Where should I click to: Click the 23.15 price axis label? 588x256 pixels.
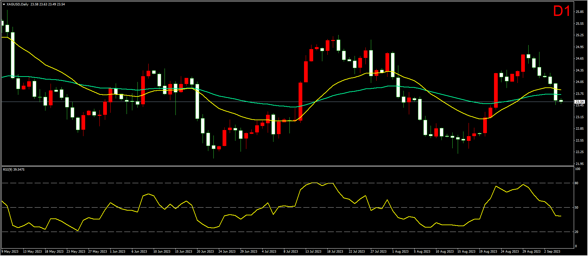pos(580,117)
